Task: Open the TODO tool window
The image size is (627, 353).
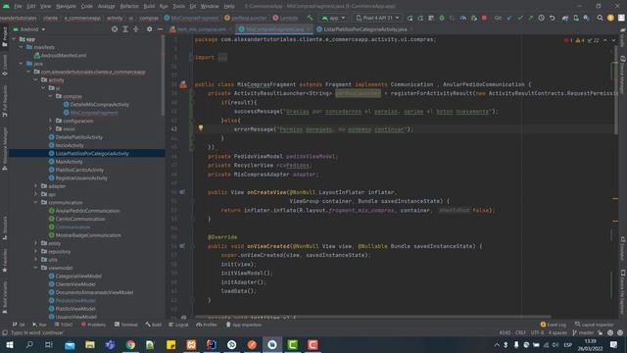Action: tap(64, 325)
